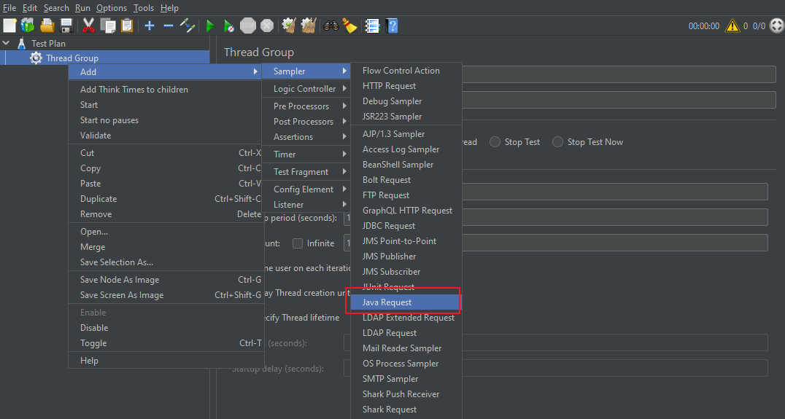Choose Duplicate in the context menu
The width and height of the screenshot is (785, 419).
pos(165,198)
